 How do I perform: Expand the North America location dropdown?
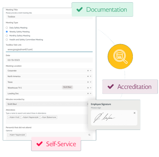(91, 76)
